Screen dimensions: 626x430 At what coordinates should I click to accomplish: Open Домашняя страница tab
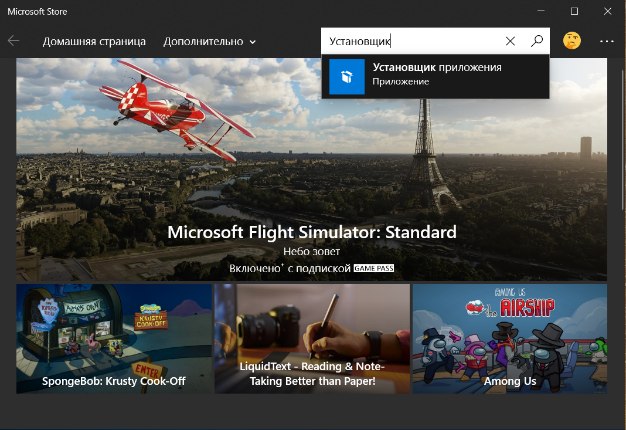tap(94, 42)
